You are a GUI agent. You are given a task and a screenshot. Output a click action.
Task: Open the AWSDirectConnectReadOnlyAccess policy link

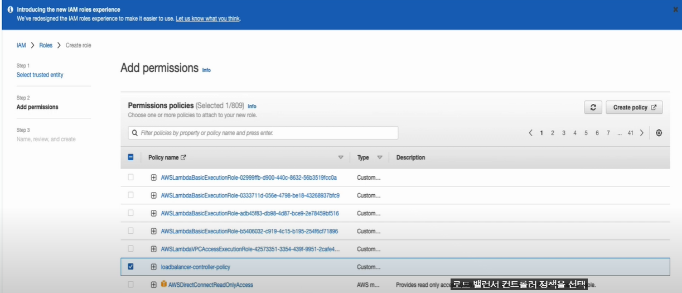click(211, 285)
